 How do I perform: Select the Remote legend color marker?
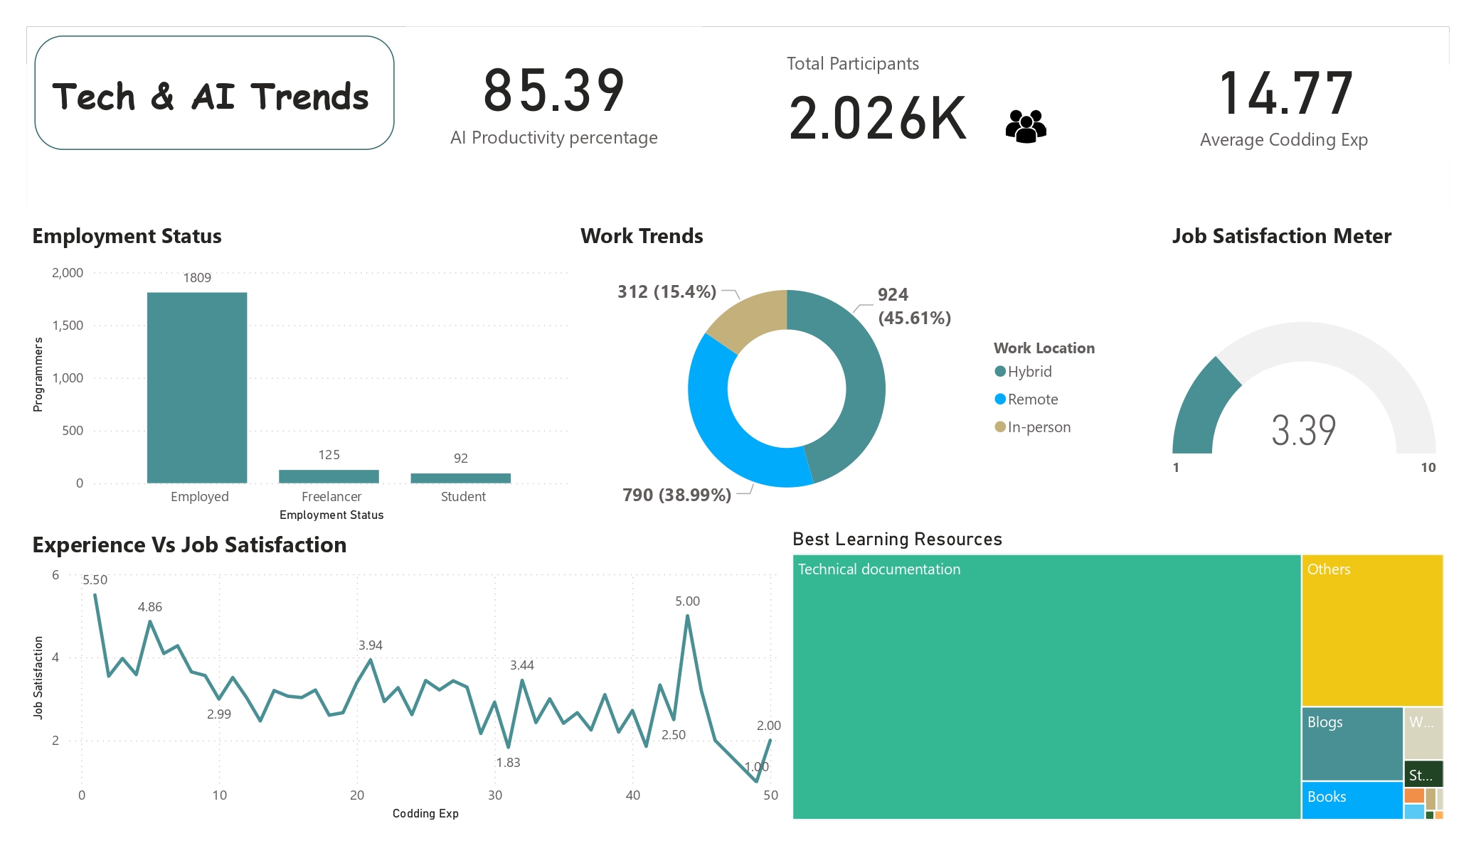1000,399
